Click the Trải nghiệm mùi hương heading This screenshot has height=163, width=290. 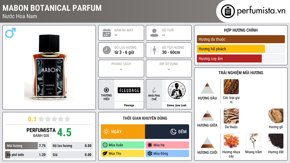241,73
